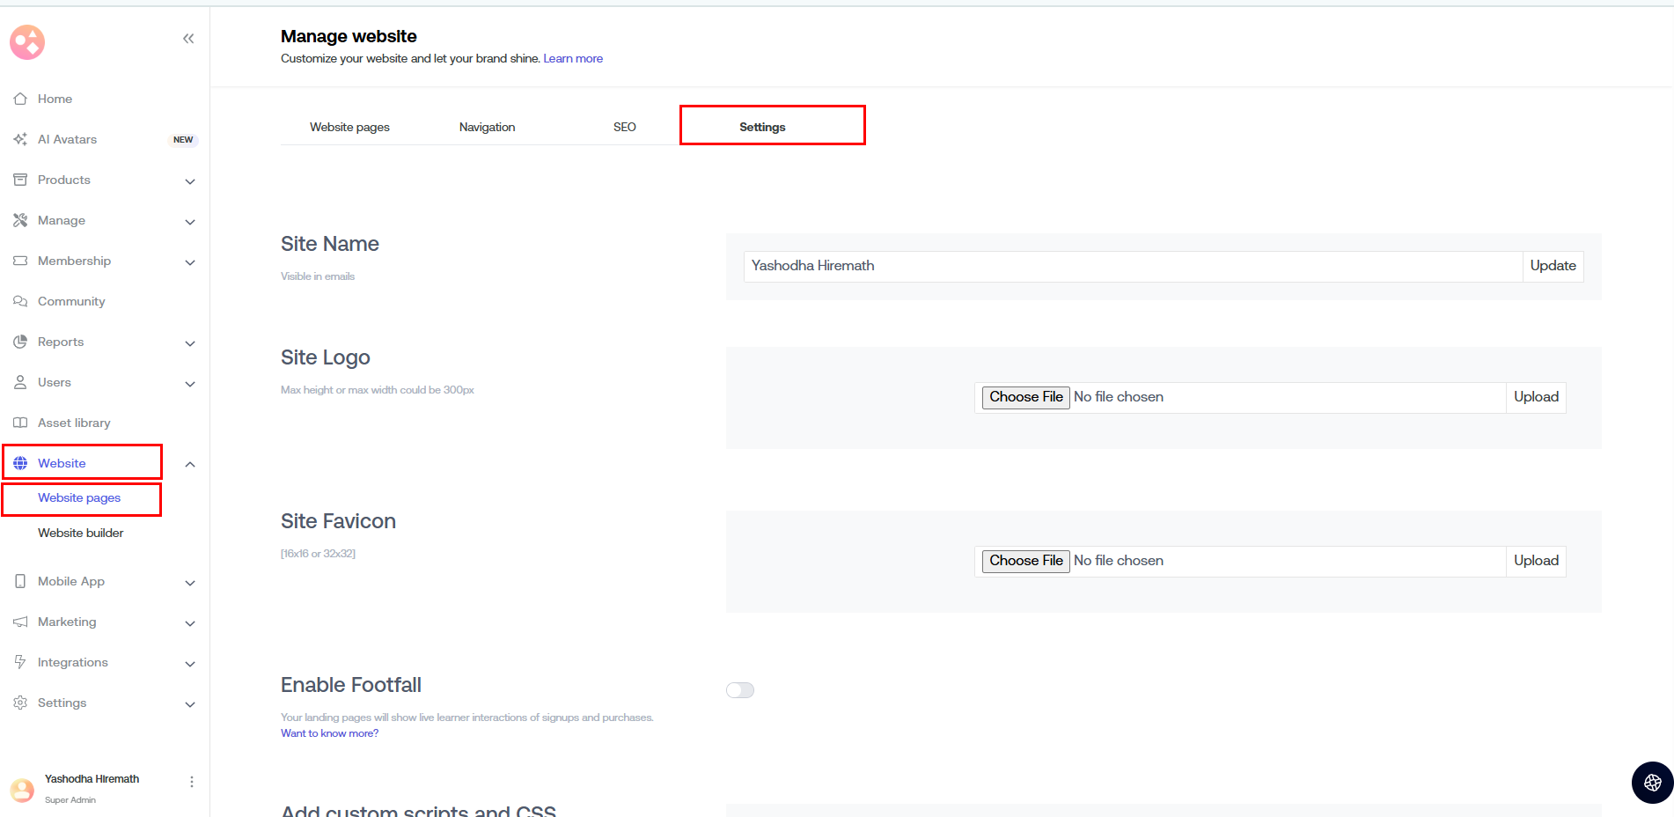Open help widget in bottom-right corner

point(1652,782)
